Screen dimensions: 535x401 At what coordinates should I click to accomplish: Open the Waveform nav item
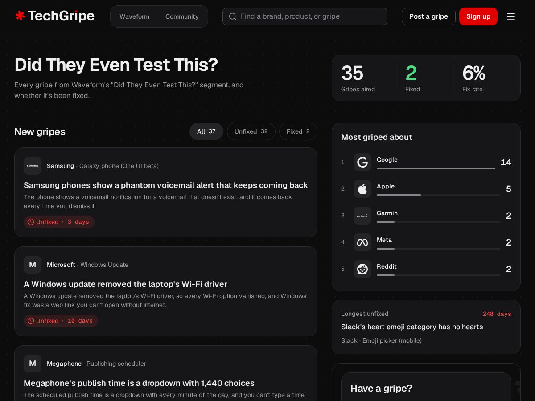point(134,16)
